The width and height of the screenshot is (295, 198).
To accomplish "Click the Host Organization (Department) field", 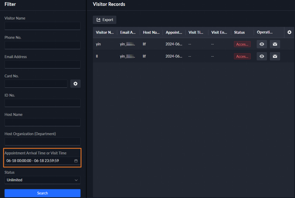I will [42, 141].
